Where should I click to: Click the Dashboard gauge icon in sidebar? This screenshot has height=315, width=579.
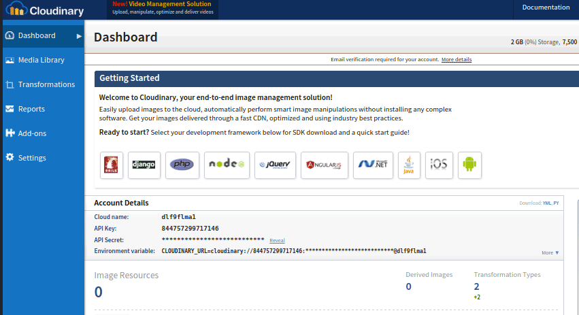click(x=10, y=35)
